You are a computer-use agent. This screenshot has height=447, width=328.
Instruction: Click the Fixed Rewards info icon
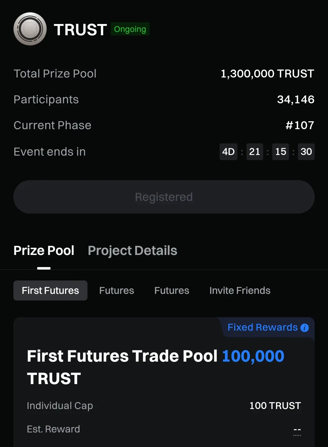coord(304,328)
